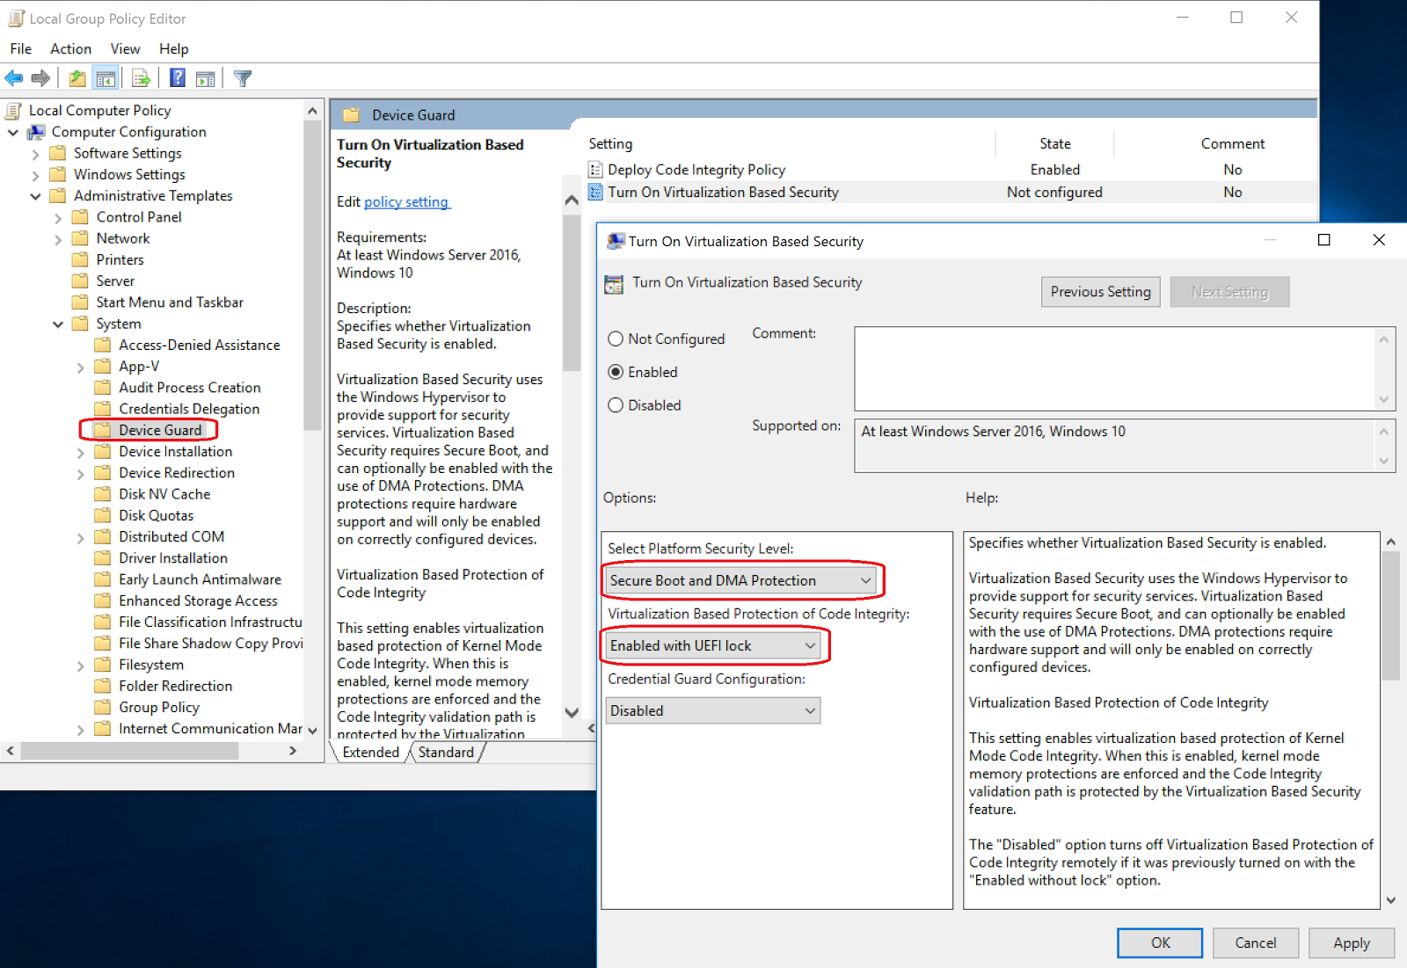Click the Forward arrow toolbar icon
This screenshot has width=1407, height=968.
pyautogui.click(x=40, y=78)
